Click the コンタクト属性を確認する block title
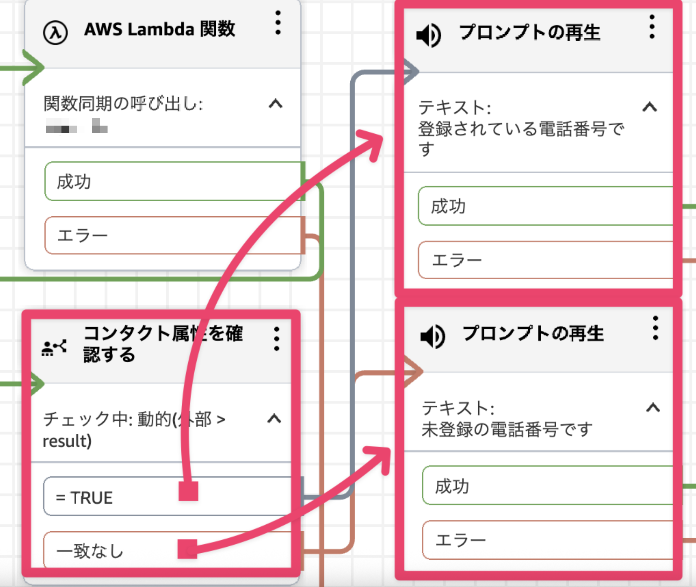 pyautogui.click(x=163, y=343)
